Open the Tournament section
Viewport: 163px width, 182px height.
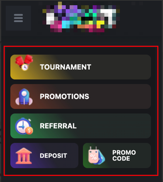[x=81, y=67]
